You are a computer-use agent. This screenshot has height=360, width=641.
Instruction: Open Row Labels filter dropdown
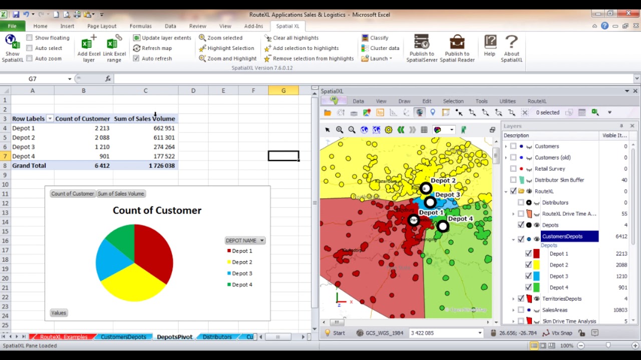pos(50,118)
